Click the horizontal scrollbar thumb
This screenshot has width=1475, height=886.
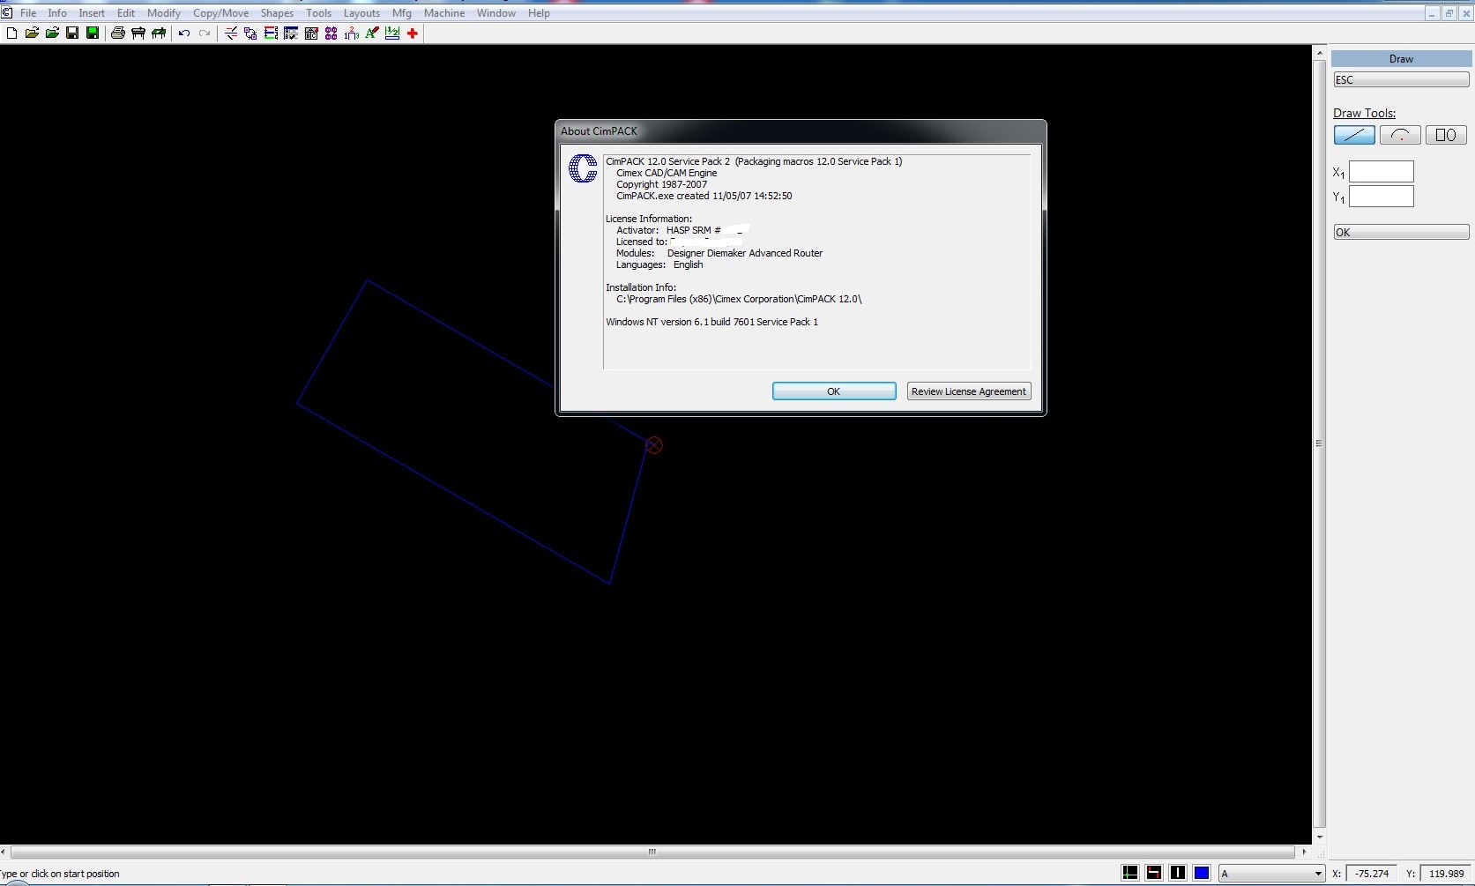coord(652,852)
